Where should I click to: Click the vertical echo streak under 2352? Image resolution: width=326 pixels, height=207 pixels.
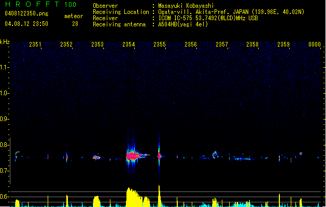(x=67, y=157)
